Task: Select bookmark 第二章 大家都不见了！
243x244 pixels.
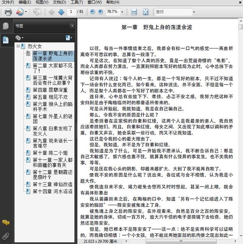Action: pyautogui.click(x=53, y=68)
